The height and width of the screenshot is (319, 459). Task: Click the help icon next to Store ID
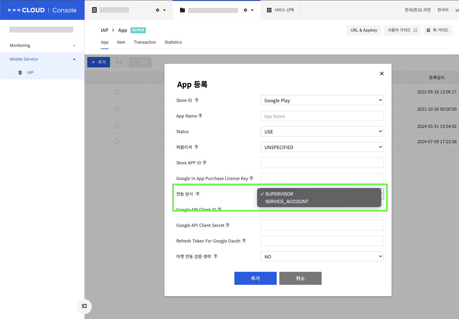(197, 100)
